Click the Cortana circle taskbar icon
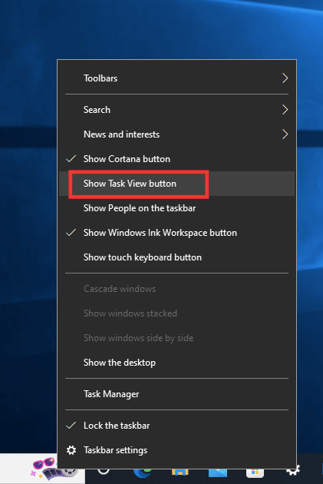The height and width of the screenshot is (484, 323). pos(104,472)
